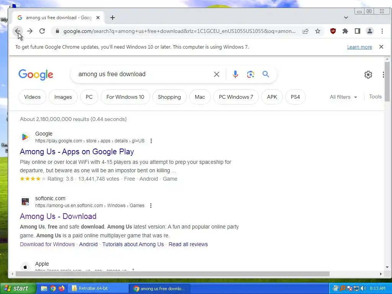
Task: Select the APK filter chip
Action: click(x=272, y=97)
